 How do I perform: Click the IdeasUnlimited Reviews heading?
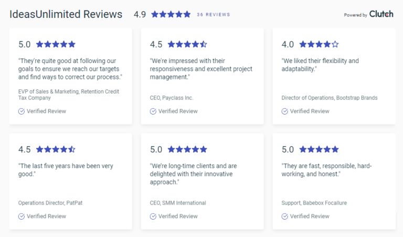(66, 14)
